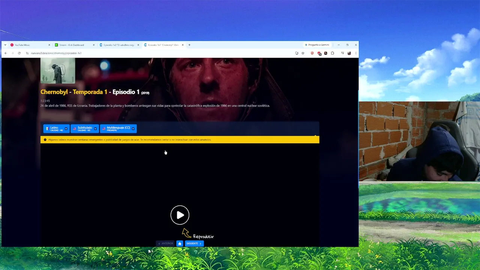Open the media controls icon in toolbar
The height and width of the screenshot is (270, 480).
coord(342,53)
